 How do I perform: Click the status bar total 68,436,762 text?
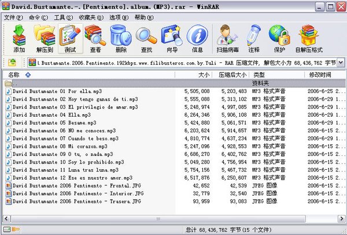pyautogui.click(x=228, y=230)
